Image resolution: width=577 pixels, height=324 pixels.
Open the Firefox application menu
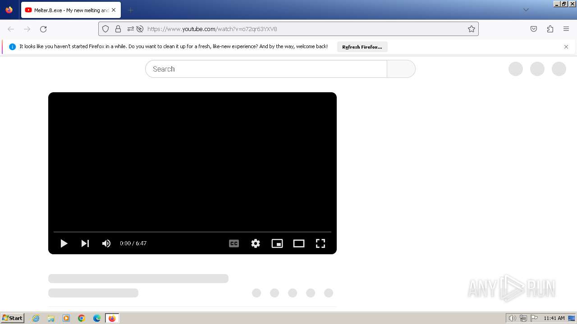(566, 29)
